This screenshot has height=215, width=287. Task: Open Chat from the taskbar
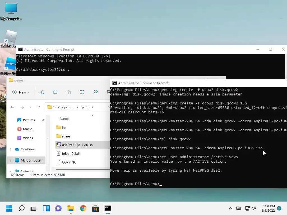[58, 208]
